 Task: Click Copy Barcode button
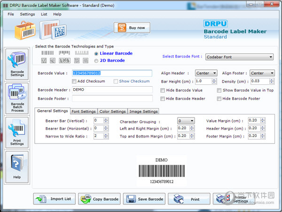[x=99, y=199]
